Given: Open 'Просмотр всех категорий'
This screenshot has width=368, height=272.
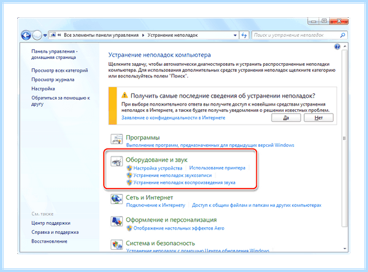Looking at the screenshot, I should tap(59, 70).
